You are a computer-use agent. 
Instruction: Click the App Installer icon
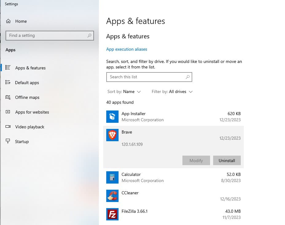tap(112, 117)
